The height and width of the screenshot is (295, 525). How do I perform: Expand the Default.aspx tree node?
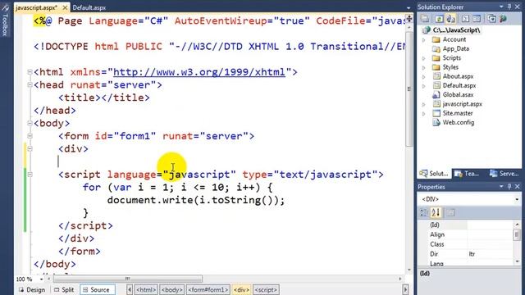point(424,86)
